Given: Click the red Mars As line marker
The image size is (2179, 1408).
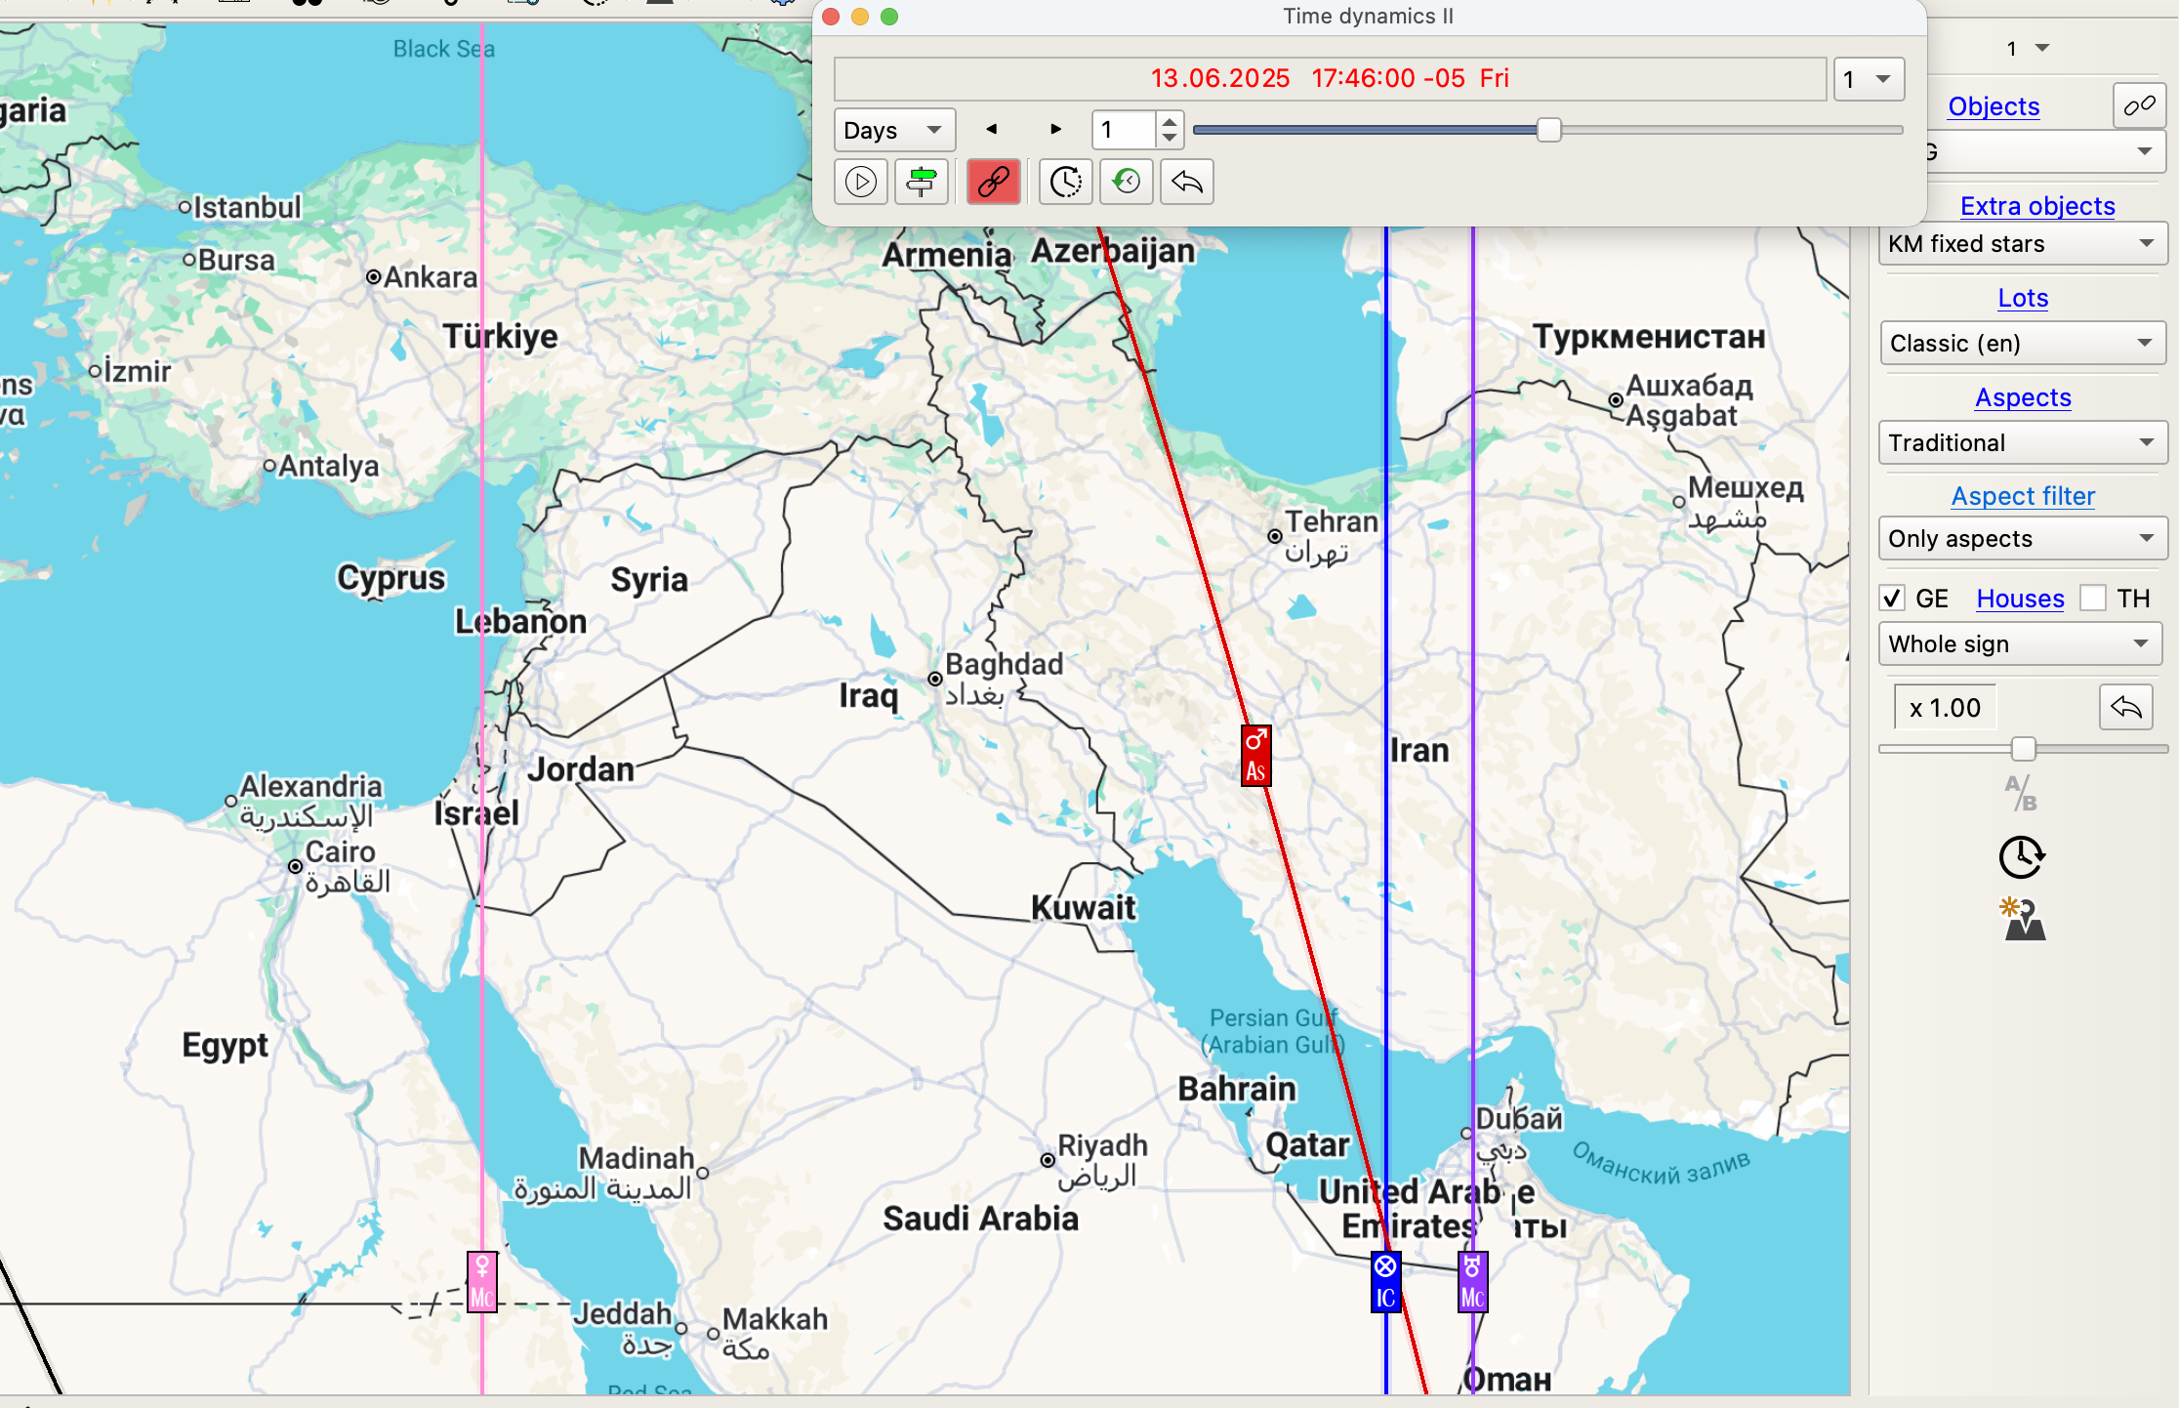Looking at the screenshot, I should tap(1255, 756).
